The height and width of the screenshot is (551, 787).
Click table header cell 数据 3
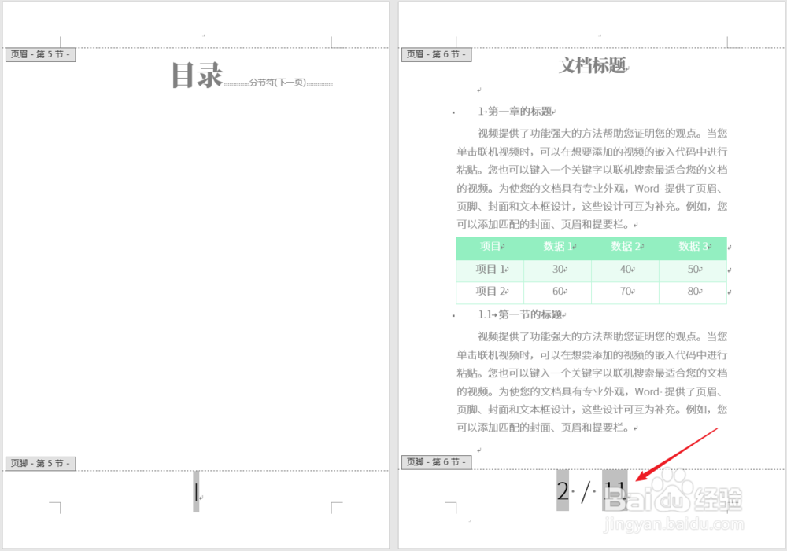[x=693, y=248]
